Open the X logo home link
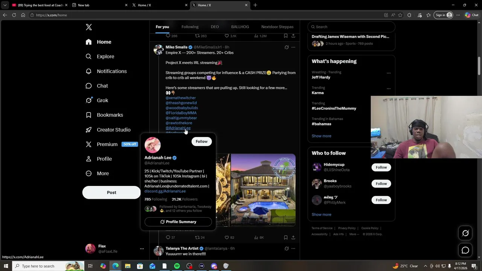Screen dimensions: 482x271 (89, 27)
